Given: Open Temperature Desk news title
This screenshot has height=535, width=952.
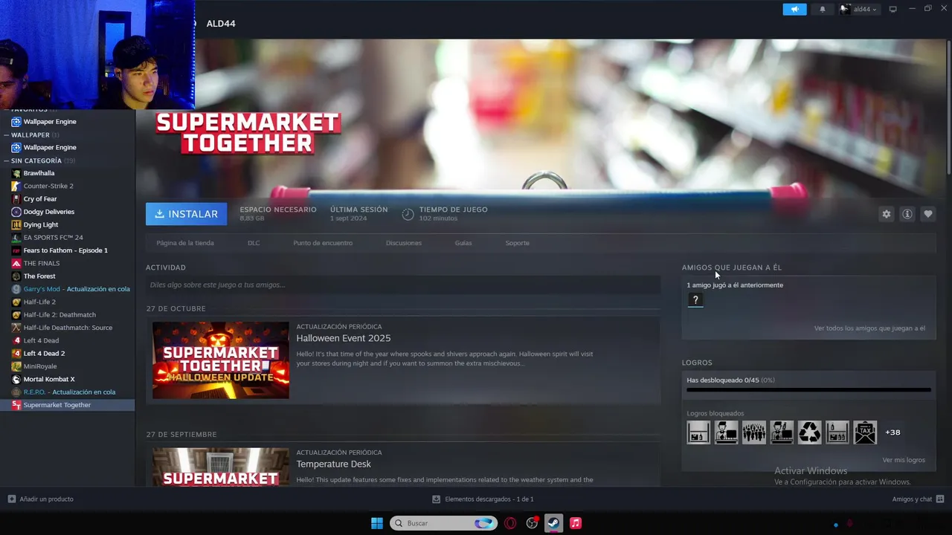Looking at the screenshot, I should pos(333,464).
